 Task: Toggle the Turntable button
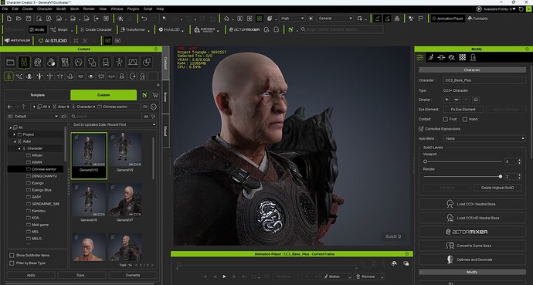(477, 19)
